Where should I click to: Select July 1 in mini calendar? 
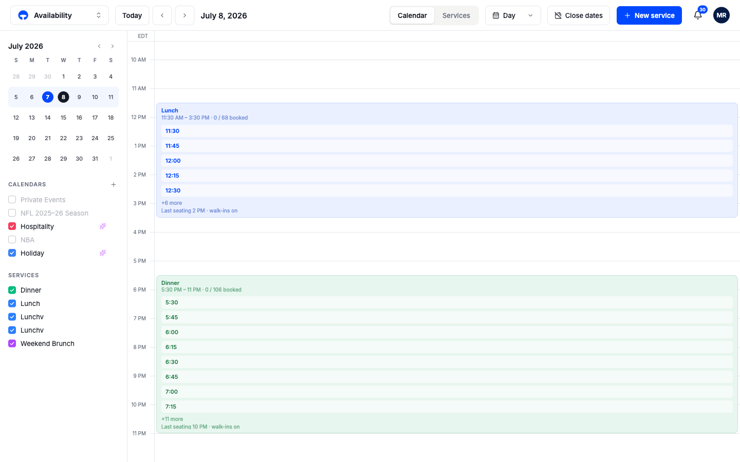[x=63, y=76]
